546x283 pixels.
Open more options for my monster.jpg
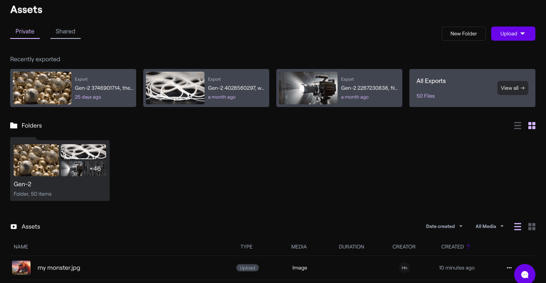tap(509, 268)
